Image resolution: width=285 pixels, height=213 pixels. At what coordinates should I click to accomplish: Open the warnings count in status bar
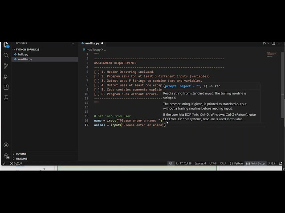click(x=19, y=163)
